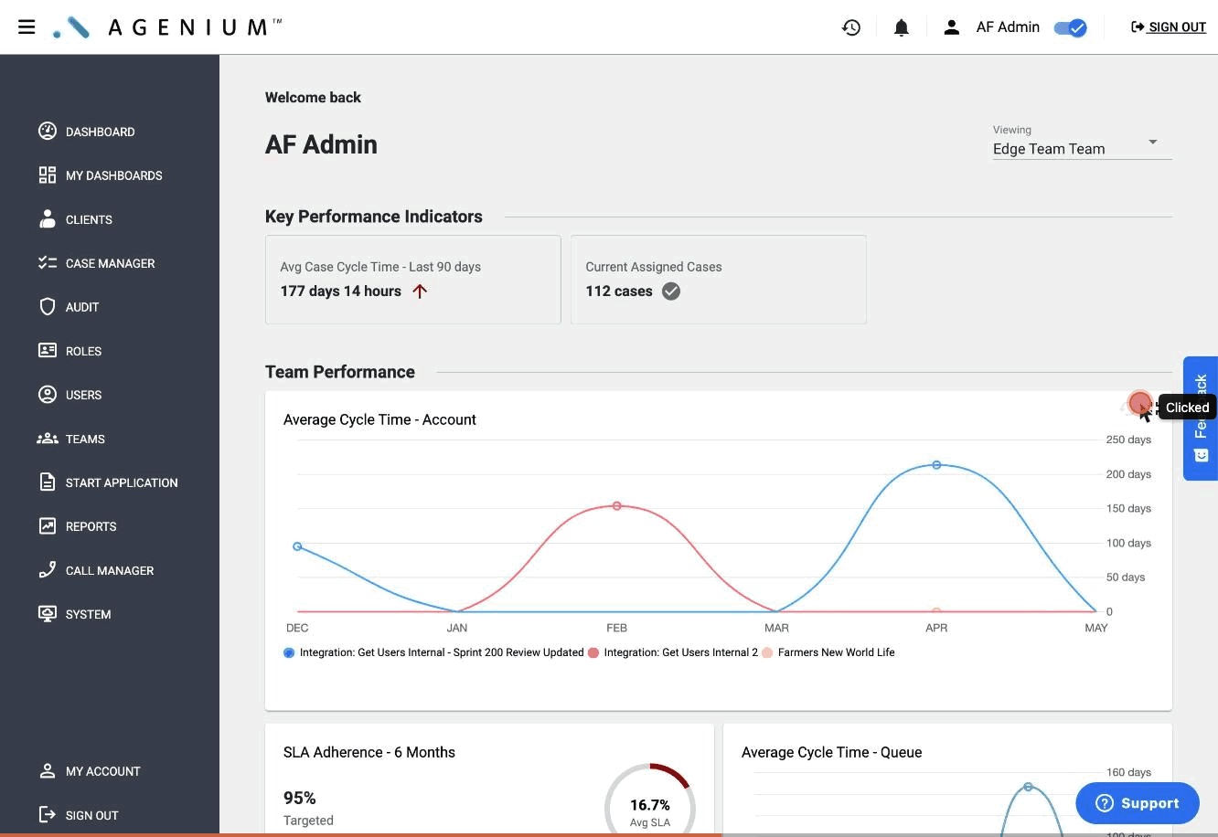The height and width of the screenshot is (837, 1218).
Task: Click the Call Manager phone icon
Action: click(48, 570)
